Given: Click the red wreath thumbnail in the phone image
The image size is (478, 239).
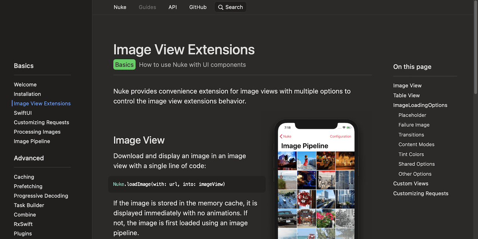Looking at the screenshot, I should [x=307, y=199].
